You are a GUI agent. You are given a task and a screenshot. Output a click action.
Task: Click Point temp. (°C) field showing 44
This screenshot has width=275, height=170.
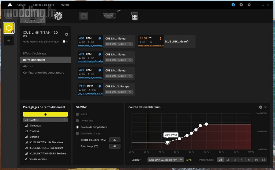coord(115,146)
